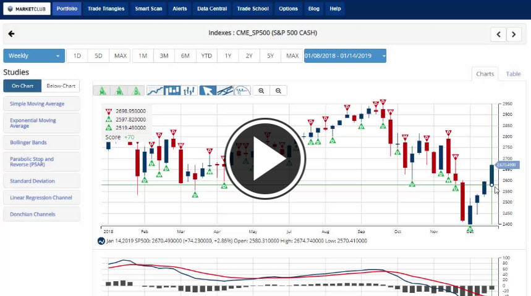Select the trend line drawing tool
Image resolution: width=531 pixels, height=296 pixels.
pyautogui.click(x=225, y=91)
